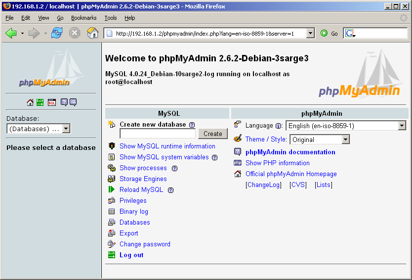Click documentation icon beside phpMyAdmin documentation
Image resolution: width=412 pixels, height=280 pixels.
(x=238, y=152)
